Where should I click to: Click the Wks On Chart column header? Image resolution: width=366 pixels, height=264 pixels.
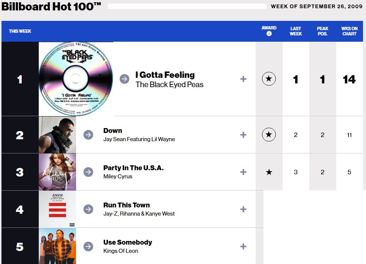(349, 31)
